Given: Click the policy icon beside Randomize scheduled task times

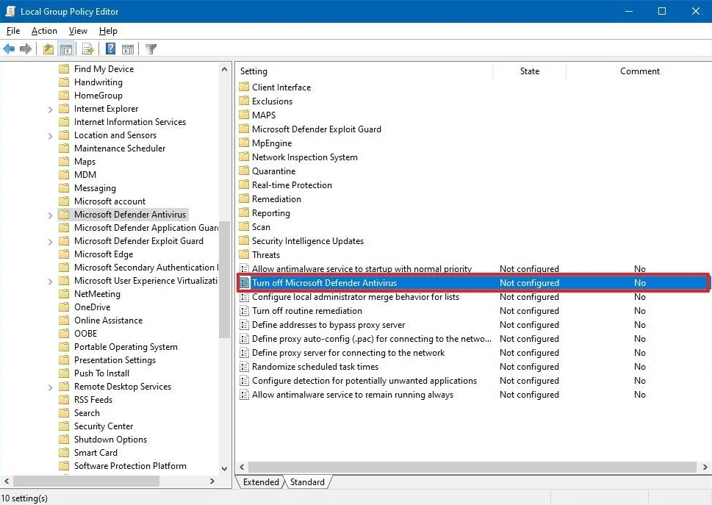Looking at the screenshot, I should click(244, 367).
